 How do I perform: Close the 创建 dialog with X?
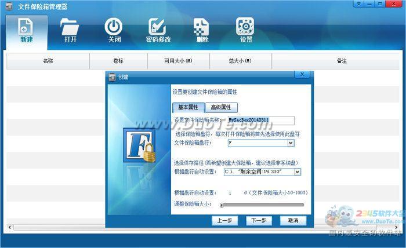pos(302,75)
